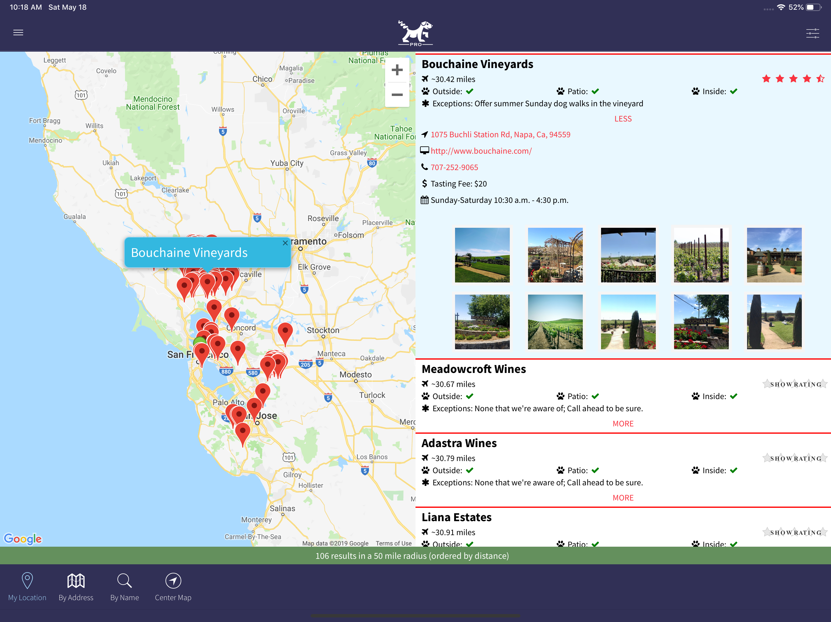Viewport: 831px width, 622px height.
Task: Open the bouchaine.com website link
Action: [481, 151]
